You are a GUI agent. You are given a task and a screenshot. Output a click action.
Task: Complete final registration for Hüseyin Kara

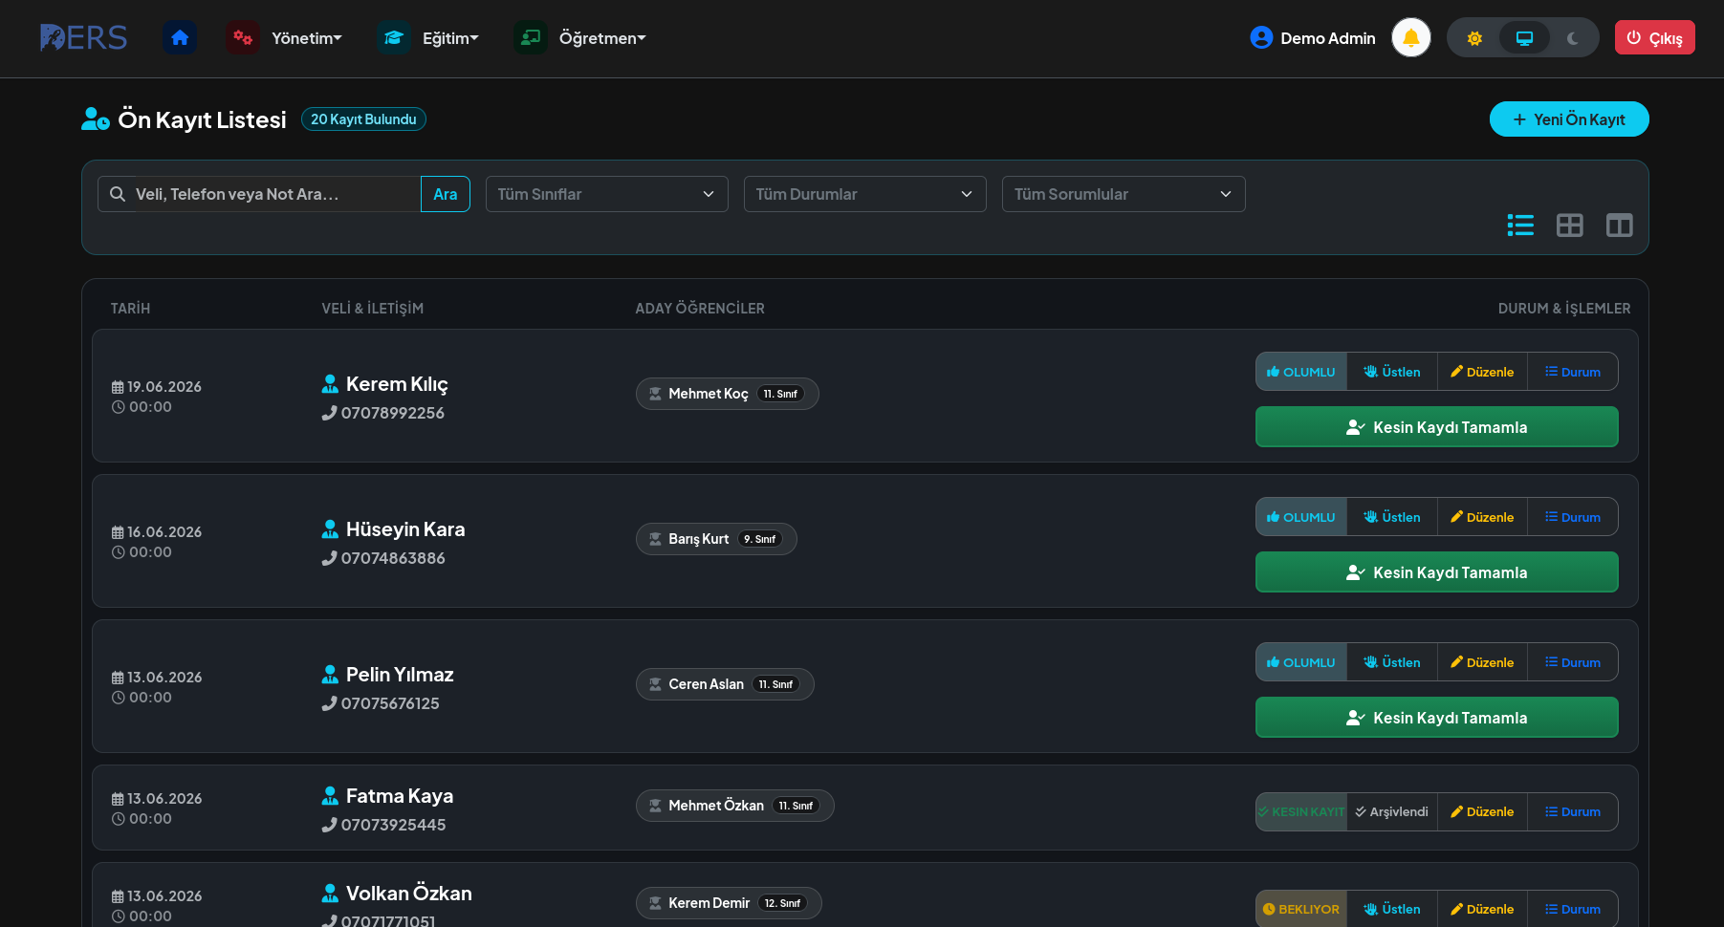point(1437,572)
